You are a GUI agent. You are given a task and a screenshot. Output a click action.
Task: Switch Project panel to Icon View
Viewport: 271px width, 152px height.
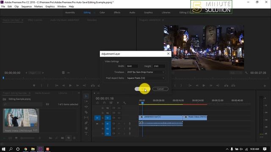(x=16, y=138)
